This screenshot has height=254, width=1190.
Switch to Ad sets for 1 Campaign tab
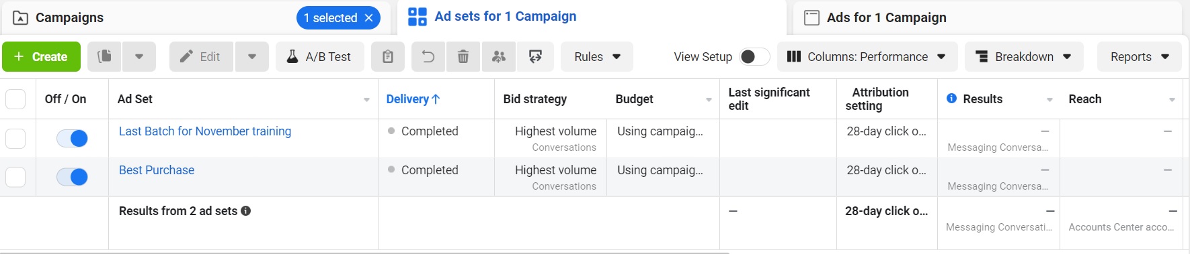click(x=592, y=17)
